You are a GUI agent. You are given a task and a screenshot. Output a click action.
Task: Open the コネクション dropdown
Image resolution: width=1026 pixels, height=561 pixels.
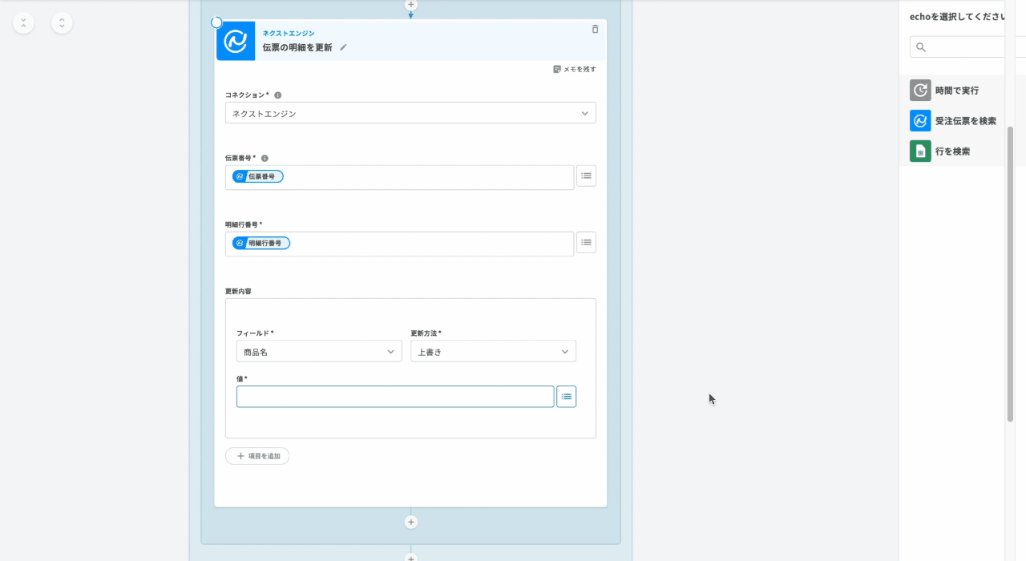[410, 114]
